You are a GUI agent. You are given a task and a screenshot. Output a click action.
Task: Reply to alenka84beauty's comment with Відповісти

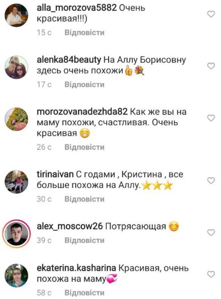(85, 84)
